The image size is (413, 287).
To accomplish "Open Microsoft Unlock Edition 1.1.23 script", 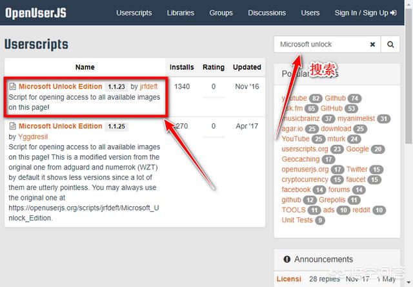I will [x=60, y=87].
